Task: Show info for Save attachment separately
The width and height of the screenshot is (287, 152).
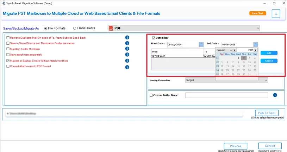Action: [x=127, y=55]
